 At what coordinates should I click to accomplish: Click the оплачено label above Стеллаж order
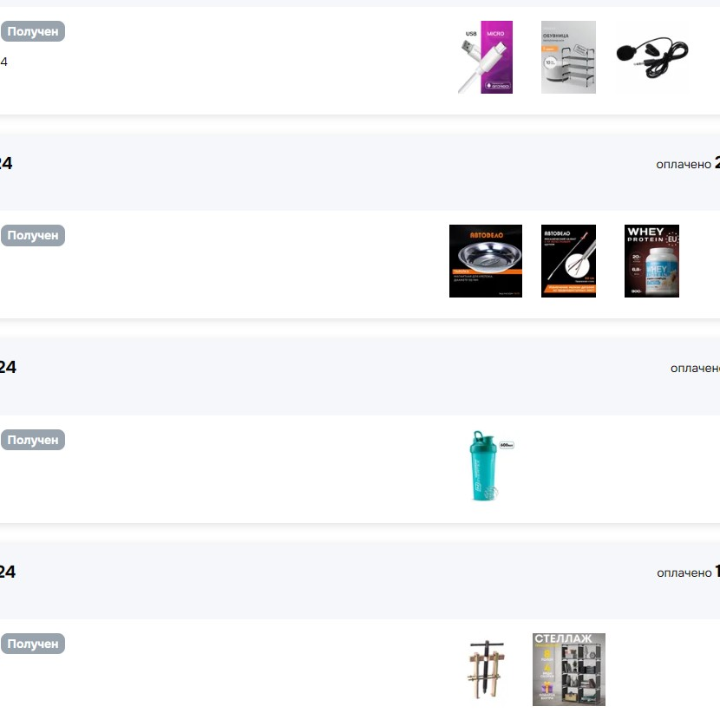[x=684, y=572]
